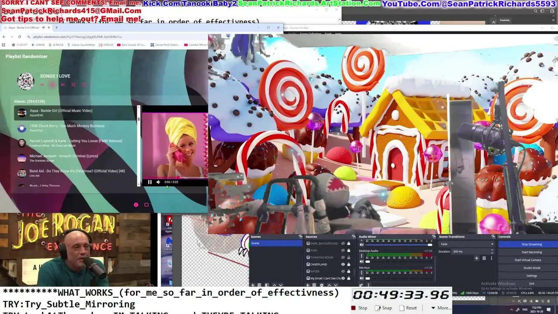Open the GEMINI bookmark
The image size is (558, 314).
(x=37, y=44)
